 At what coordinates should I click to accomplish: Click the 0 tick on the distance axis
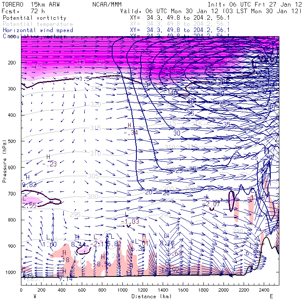(x=21, y=290)
